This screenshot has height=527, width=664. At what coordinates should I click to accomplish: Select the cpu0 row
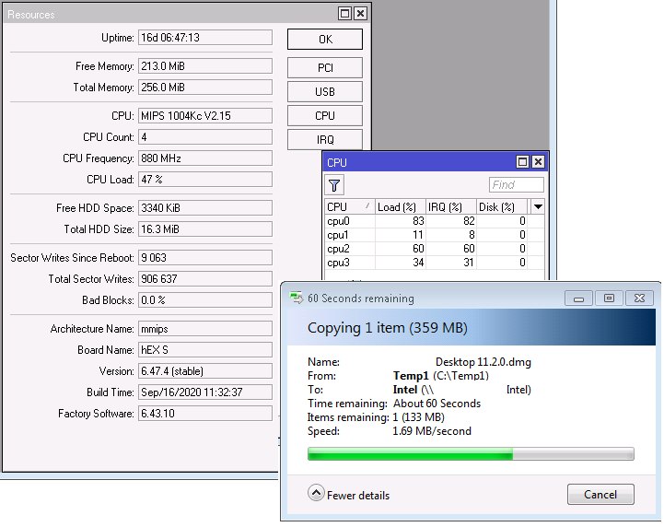click(x=434, y=221)
